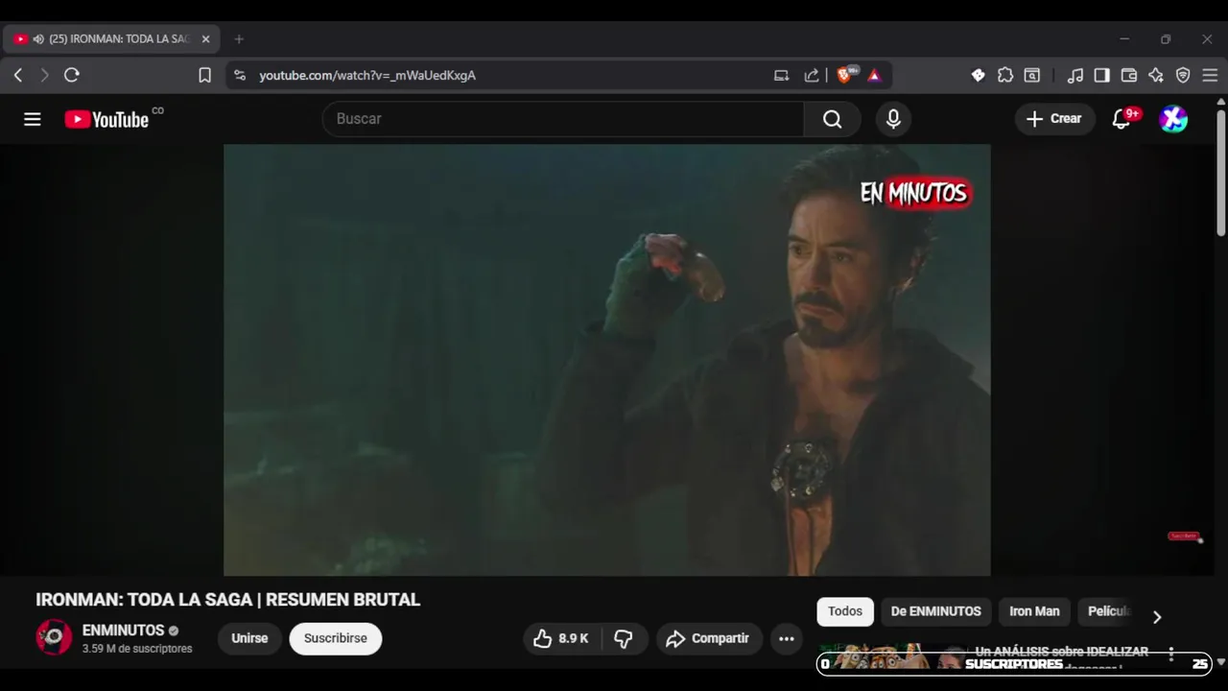1228x691 pixels.
Task: Go back in browser history
Action: [18, 75]
